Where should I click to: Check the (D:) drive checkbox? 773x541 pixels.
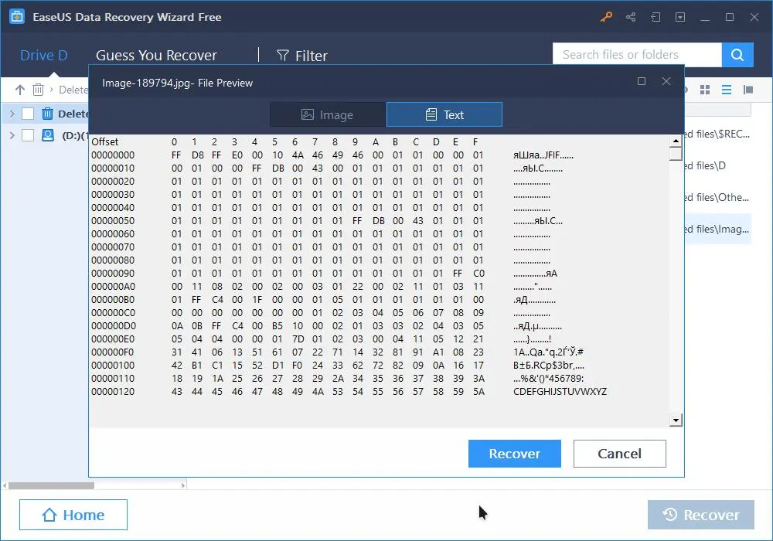point(28,135)
